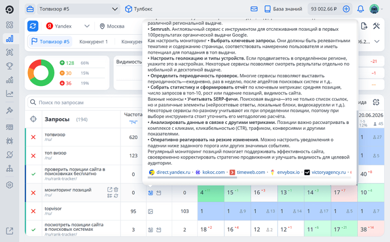
Task: Select the positions bar-chart sidebar icon
Action: tap(9, 39)
